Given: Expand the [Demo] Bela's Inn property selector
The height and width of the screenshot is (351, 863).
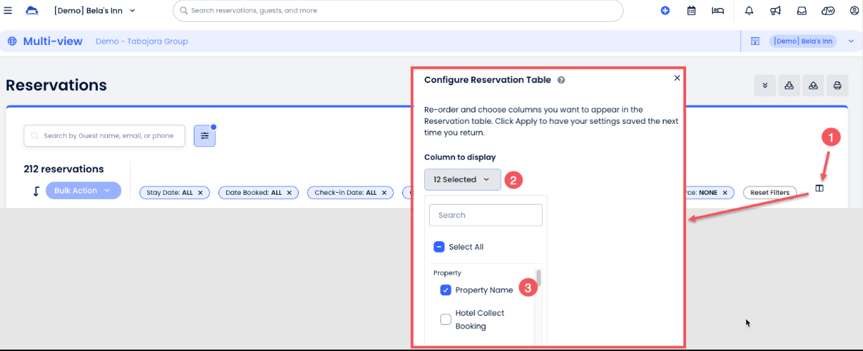Looking at the screenshot, I should 95,11.
